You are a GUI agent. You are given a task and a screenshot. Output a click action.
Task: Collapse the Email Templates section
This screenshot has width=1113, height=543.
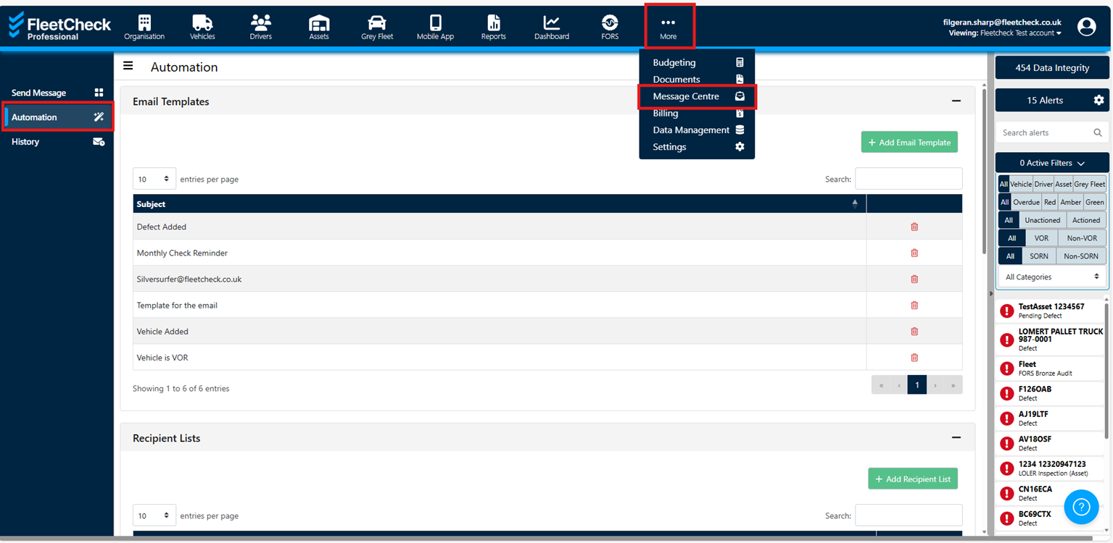956,101
